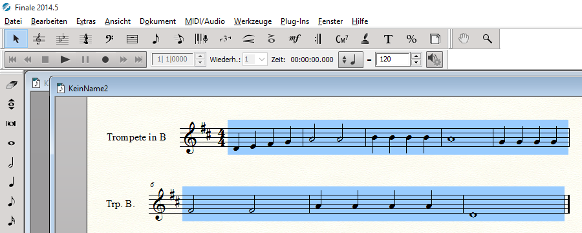Select the Smart Shape hairpin tool
582x233 pixels.
point(249,39)
